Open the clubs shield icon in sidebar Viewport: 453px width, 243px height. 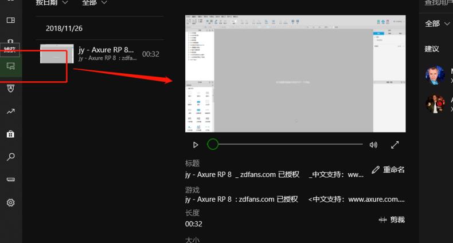(10, 89)
